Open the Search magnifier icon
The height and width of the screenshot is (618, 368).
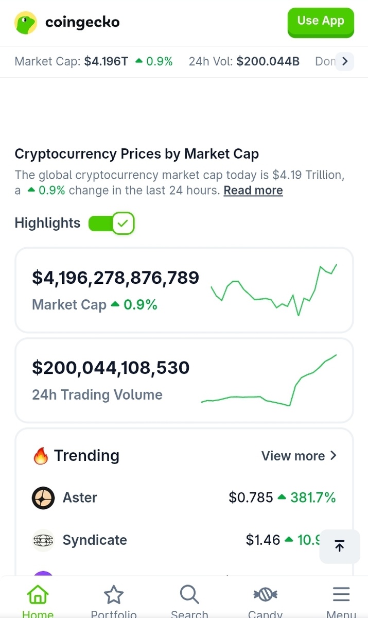point(189,596)
